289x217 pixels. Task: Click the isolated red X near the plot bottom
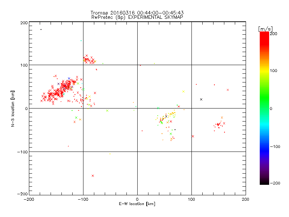93,176
